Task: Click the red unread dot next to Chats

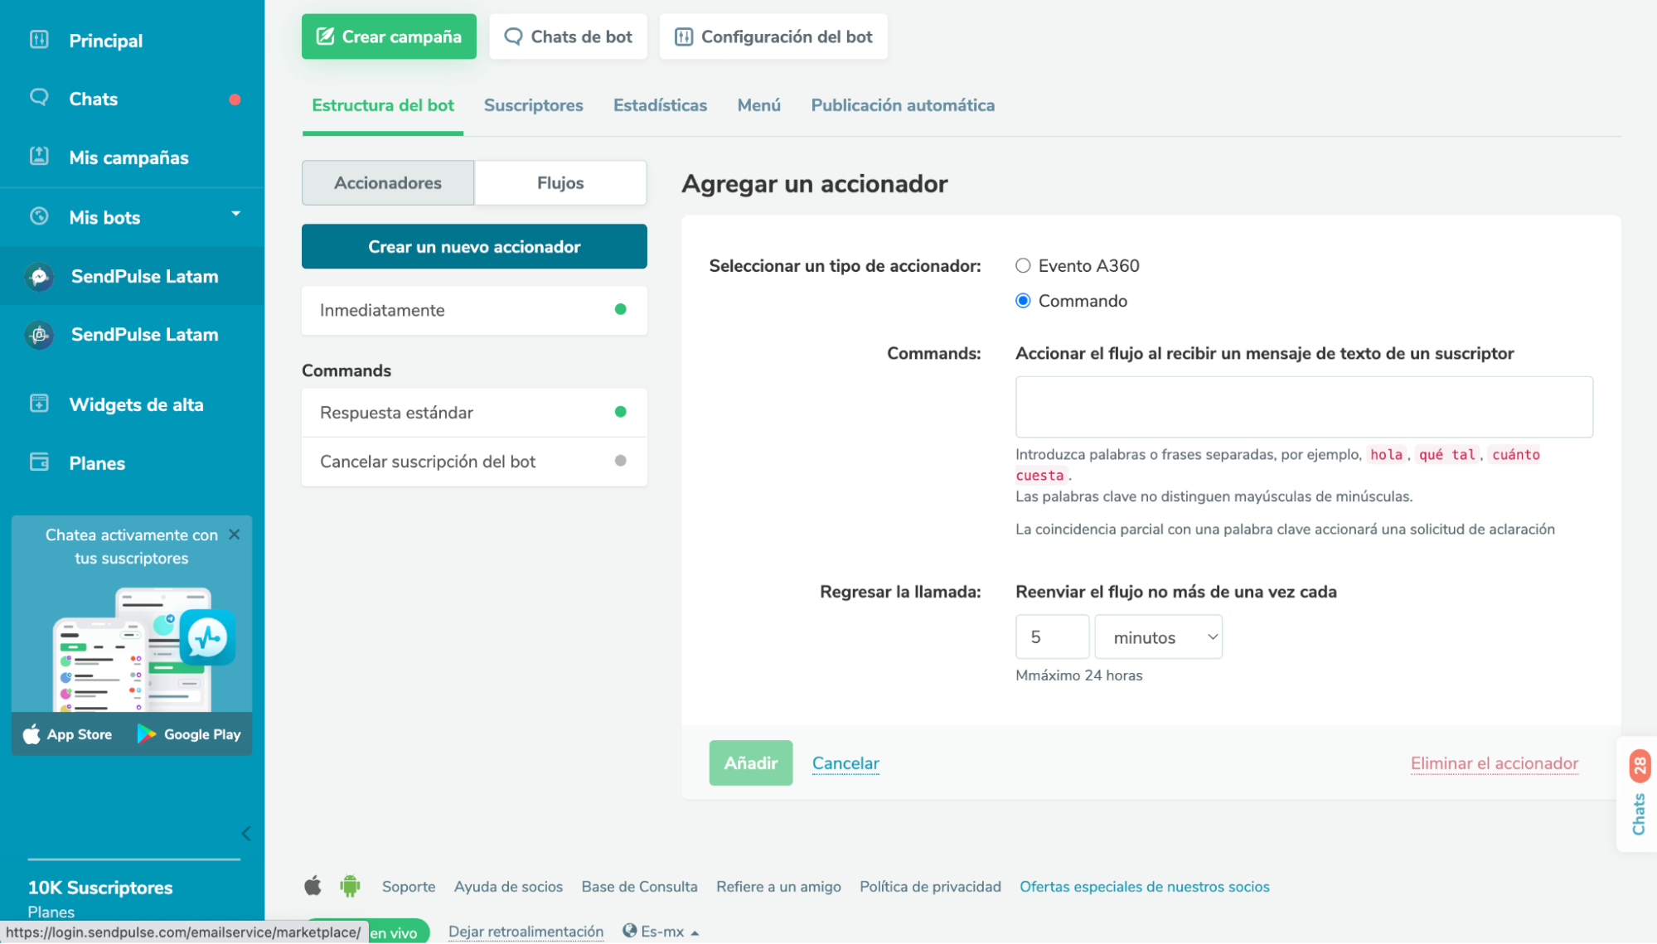Action: click(x=235, y=99)
